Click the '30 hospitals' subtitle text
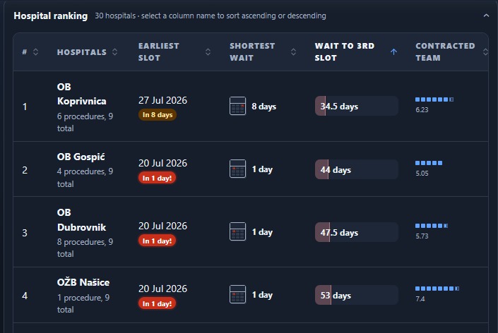 [115, 16]
